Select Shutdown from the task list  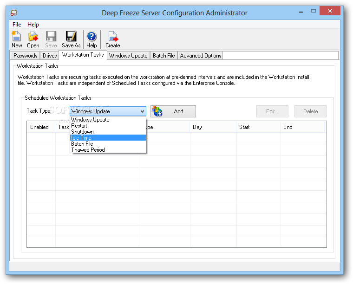tap(108, 132)
